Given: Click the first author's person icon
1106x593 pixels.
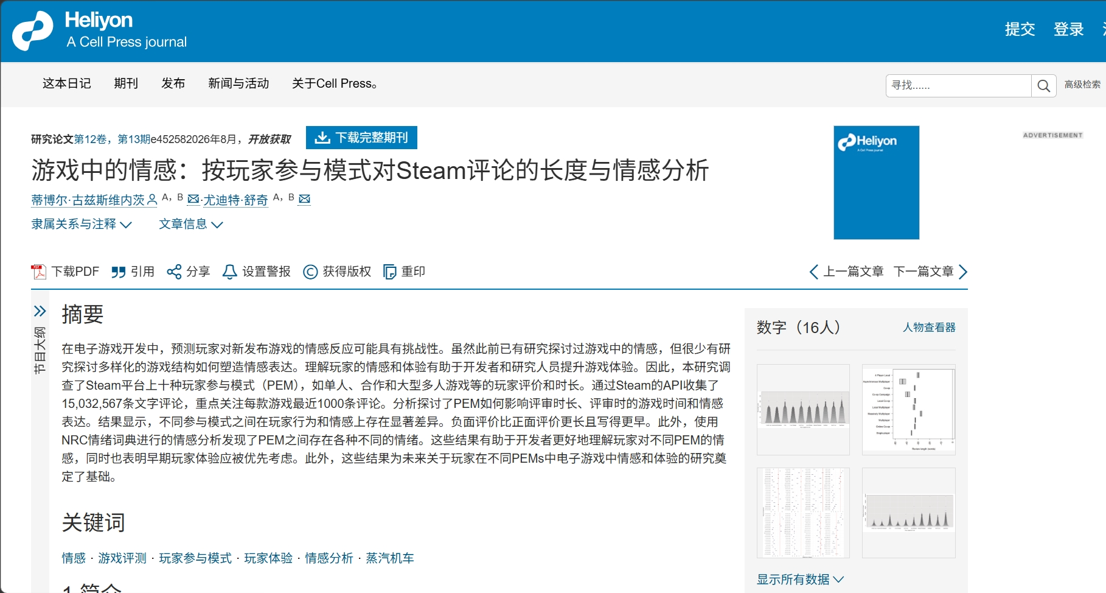Looking at the screenshot, I should coord(152,199).
